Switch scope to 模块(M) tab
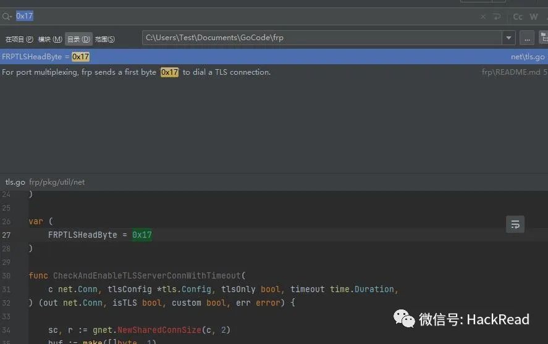548x344 pixels. pyautogui.click(x=50, y=39)
